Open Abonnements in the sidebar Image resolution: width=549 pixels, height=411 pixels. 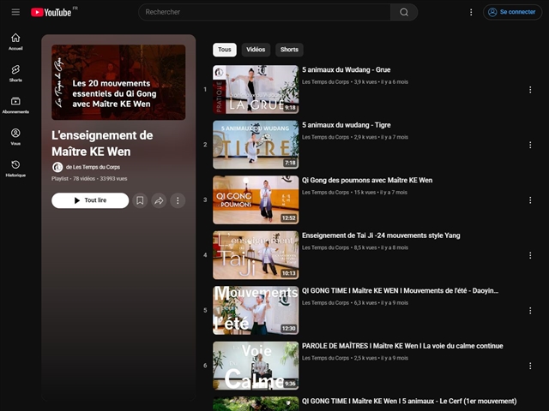click(x=15, y=104)
